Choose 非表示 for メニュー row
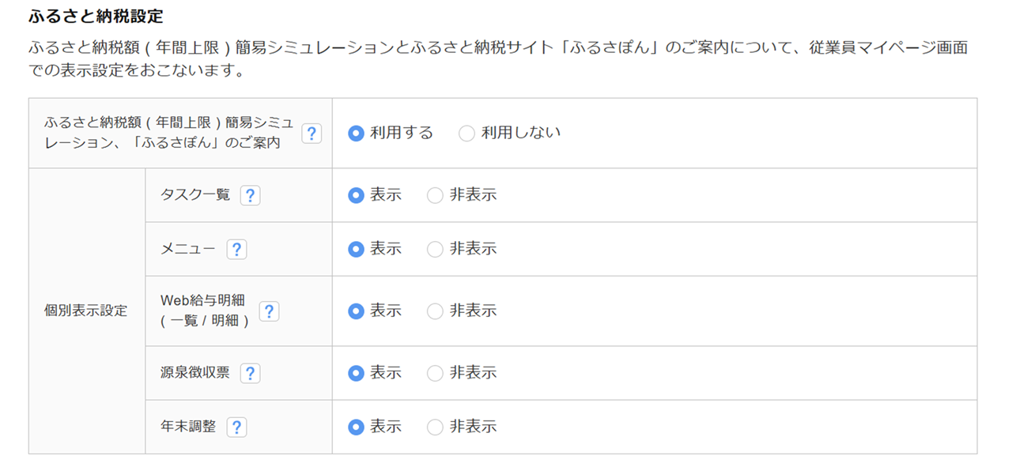The width and height of the screenshot is (1012, 467). pos(435,249)
